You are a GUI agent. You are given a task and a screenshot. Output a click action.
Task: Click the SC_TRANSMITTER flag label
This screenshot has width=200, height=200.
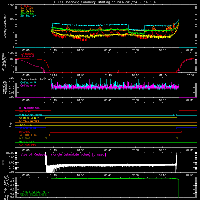[x=29, y=121]
